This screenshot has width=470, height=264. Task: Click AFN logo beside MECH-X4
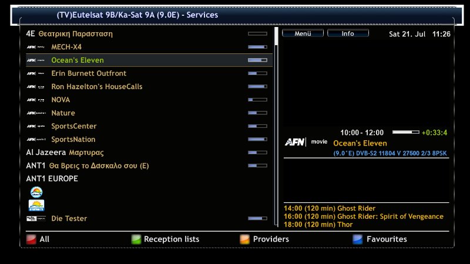(x=36, y=47)
